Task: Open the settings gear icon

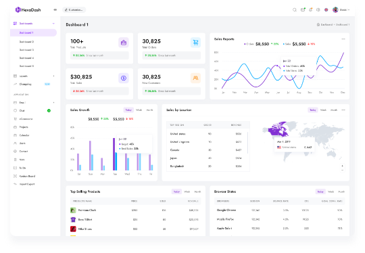Action: tap(318, 9)
